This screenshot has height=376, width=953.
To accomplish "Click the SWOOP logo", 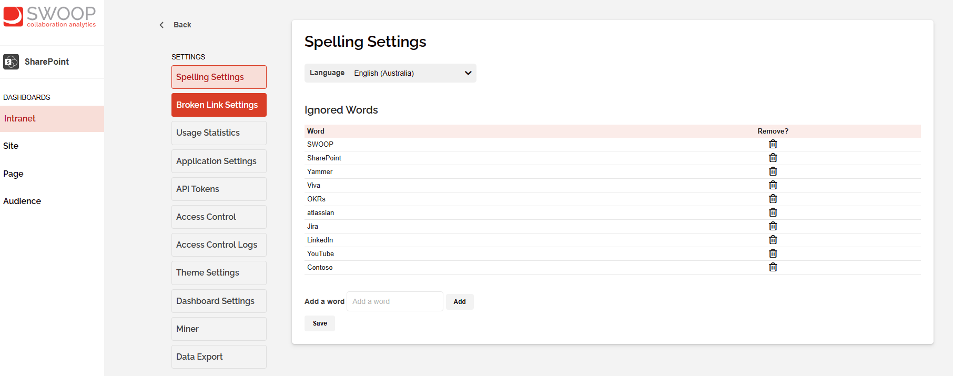I will [x=50, y=17].
